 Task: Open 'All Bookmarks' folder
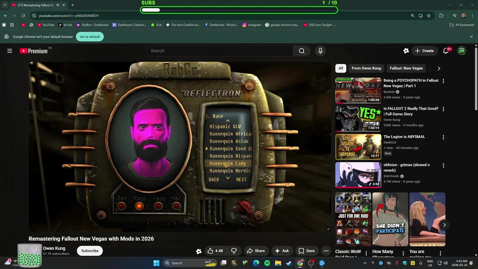pyautogui.click(x=462, y=25)
